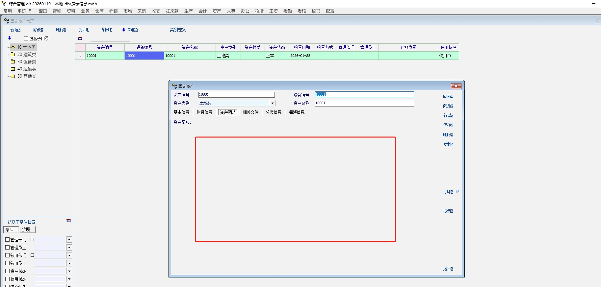Viewport: 601px width, 287px height.
Task: Click the swap arrows icon above the asset grid
Action: (80, 38)
